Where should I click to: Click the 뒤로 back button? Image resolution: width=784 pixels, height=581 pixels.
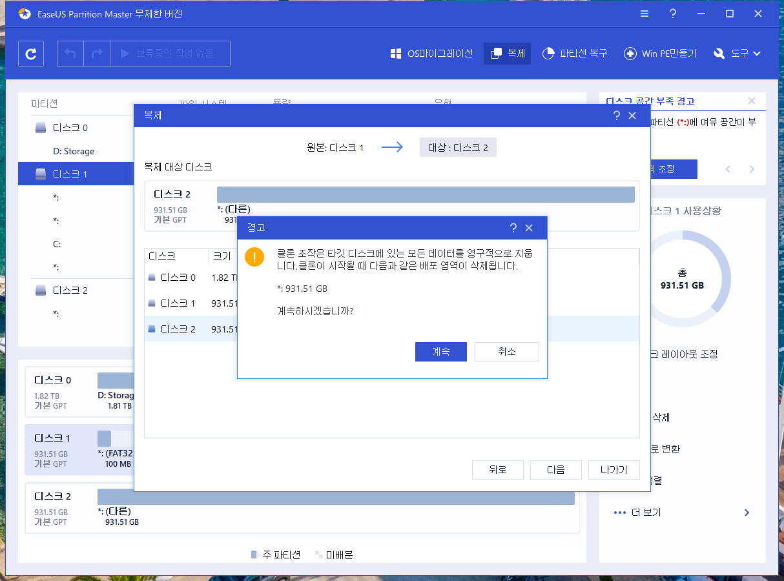[498, 470]
